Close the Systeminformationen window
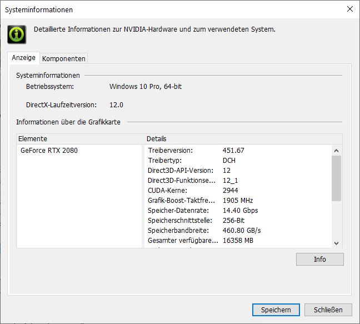Screen dimensions: 360x324 [x=350, y=9]
